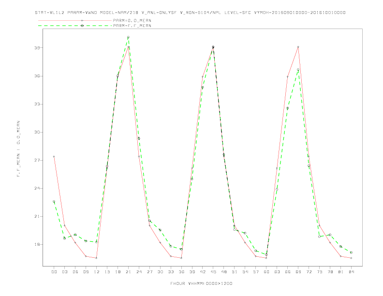Viewport: 383px width, 296px height.
Task: Click the x-axis forecast hour label 09
Action: pos(86,272)
